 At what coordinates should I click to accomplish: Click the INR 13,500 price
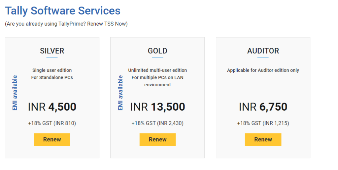pos(157,107)
